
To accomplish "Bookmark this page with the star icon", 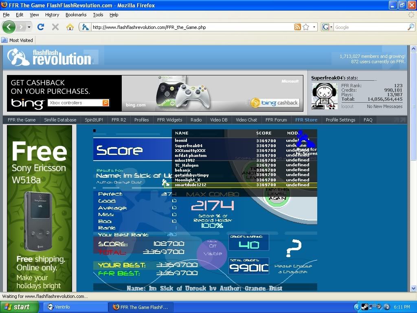I will tap(306, 27).
